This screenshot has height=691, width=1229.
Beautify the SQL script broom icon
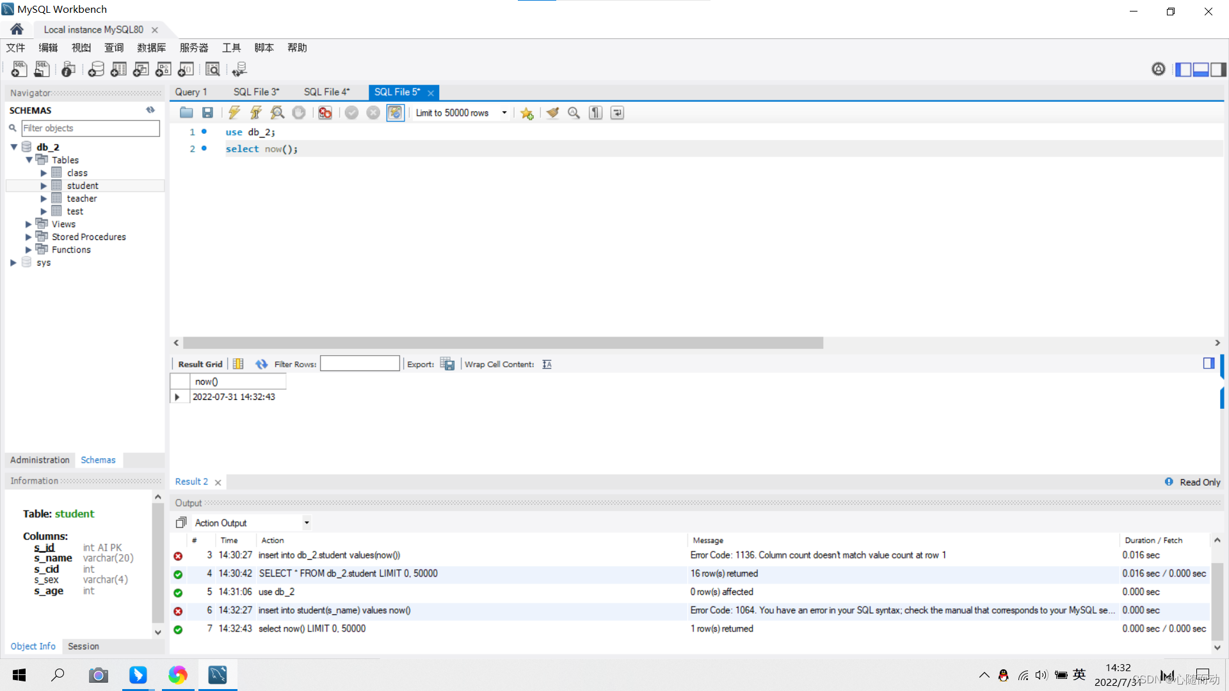552,113
